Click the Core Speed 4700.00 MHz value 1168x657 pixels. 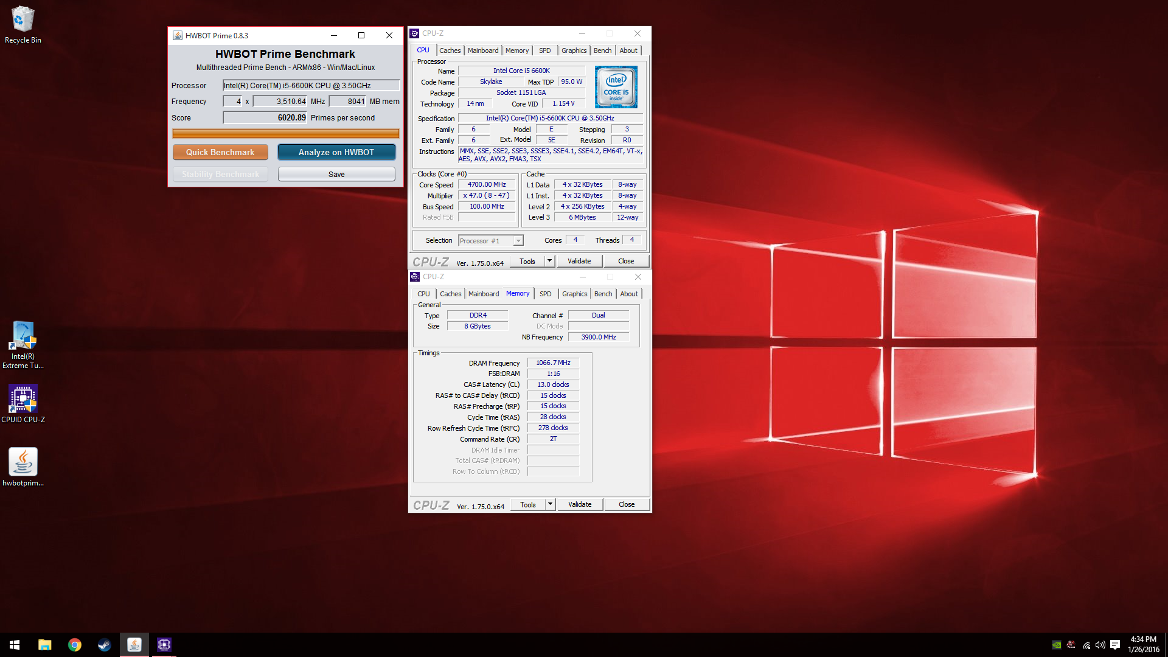pyautogui.click(x=487, y=185)
